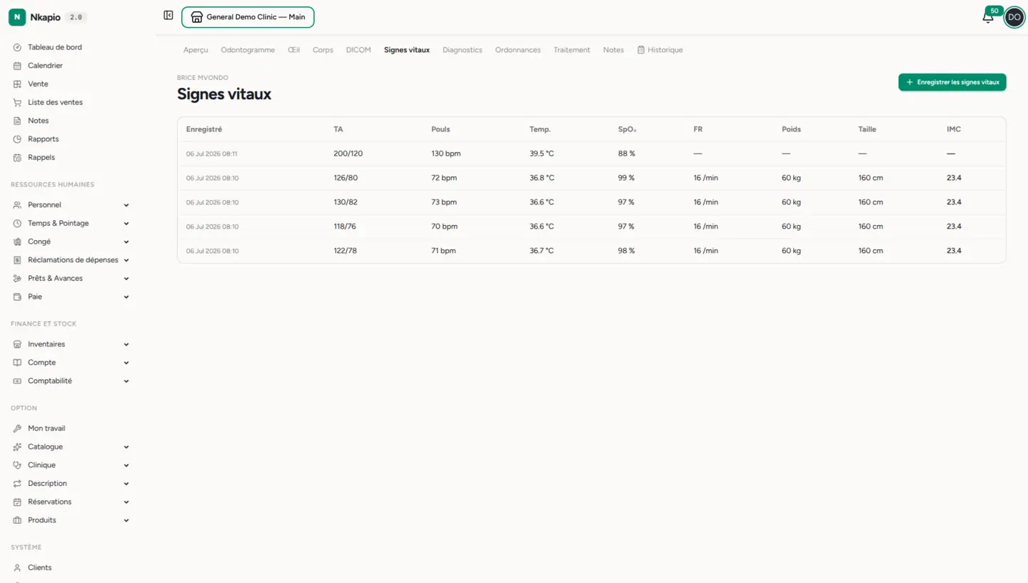The width and height of the screenshot is (1028, 583).
Task: Click the Catalogue sparkle icon
Action: (x=17, y=447)
